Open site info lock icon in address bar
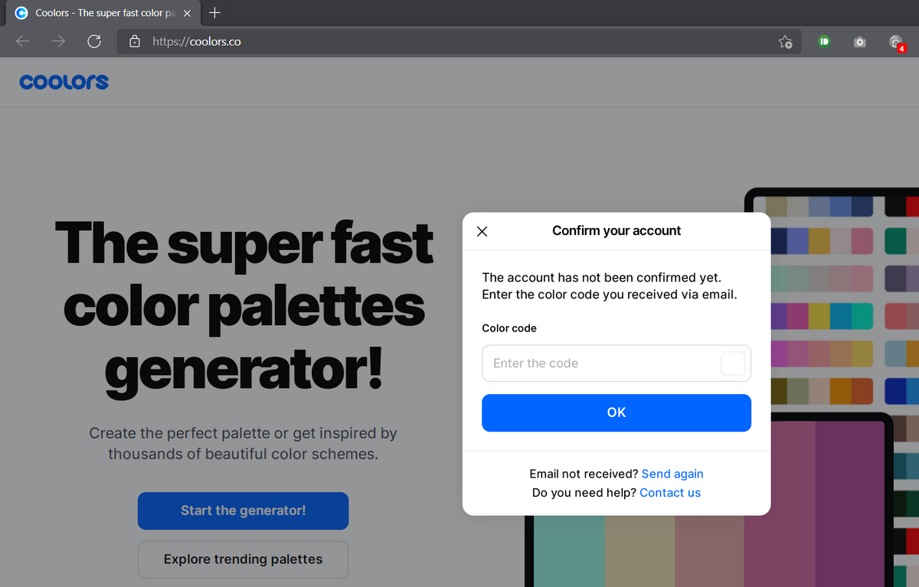The image size is (919, 587). [135, 41]
